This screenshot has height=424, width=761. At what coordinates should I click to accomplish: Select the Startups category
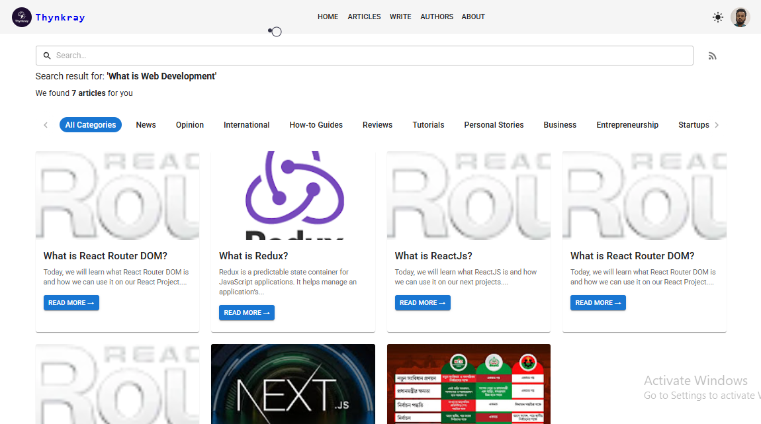(x=694, y=124)
